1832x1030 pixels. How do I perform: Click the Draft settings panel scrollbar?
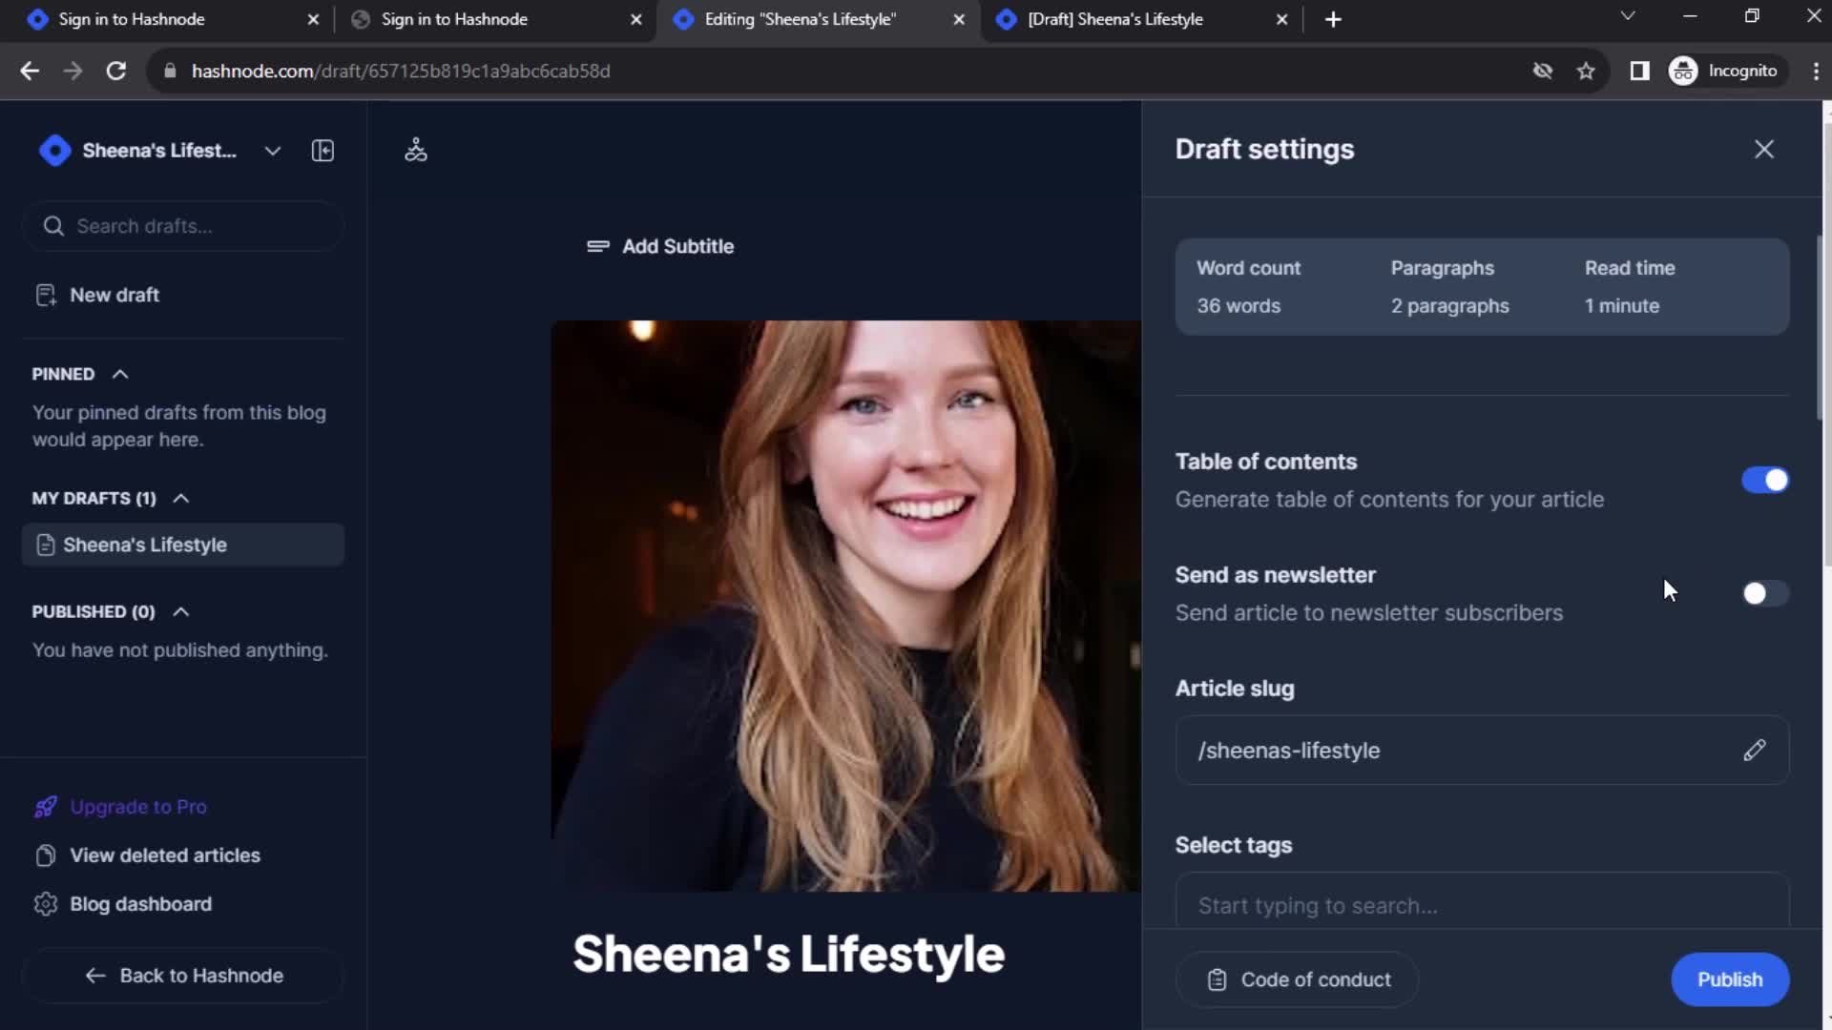click(1820, 326)
